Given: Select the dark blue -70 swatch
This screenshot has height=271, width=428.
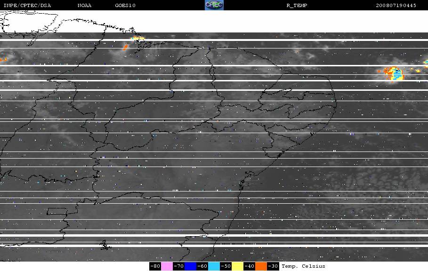Looking at the screenshot, I should tap(191, 266).
